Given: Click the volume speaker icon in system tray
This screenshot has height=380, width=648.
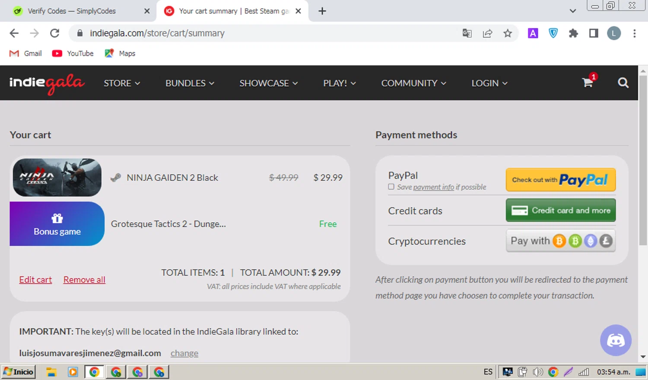Looking at the screenshot, I should tap(538, 372).
